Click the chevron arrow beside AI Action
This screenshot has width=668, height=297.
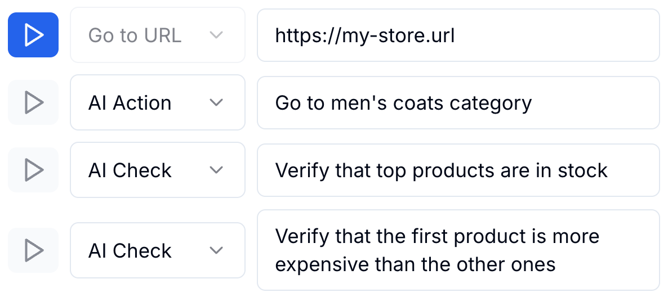[x=216, y=103]
